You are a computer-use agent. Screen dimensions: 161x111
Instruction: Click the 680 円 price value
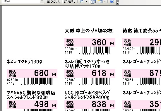[45, 73]
